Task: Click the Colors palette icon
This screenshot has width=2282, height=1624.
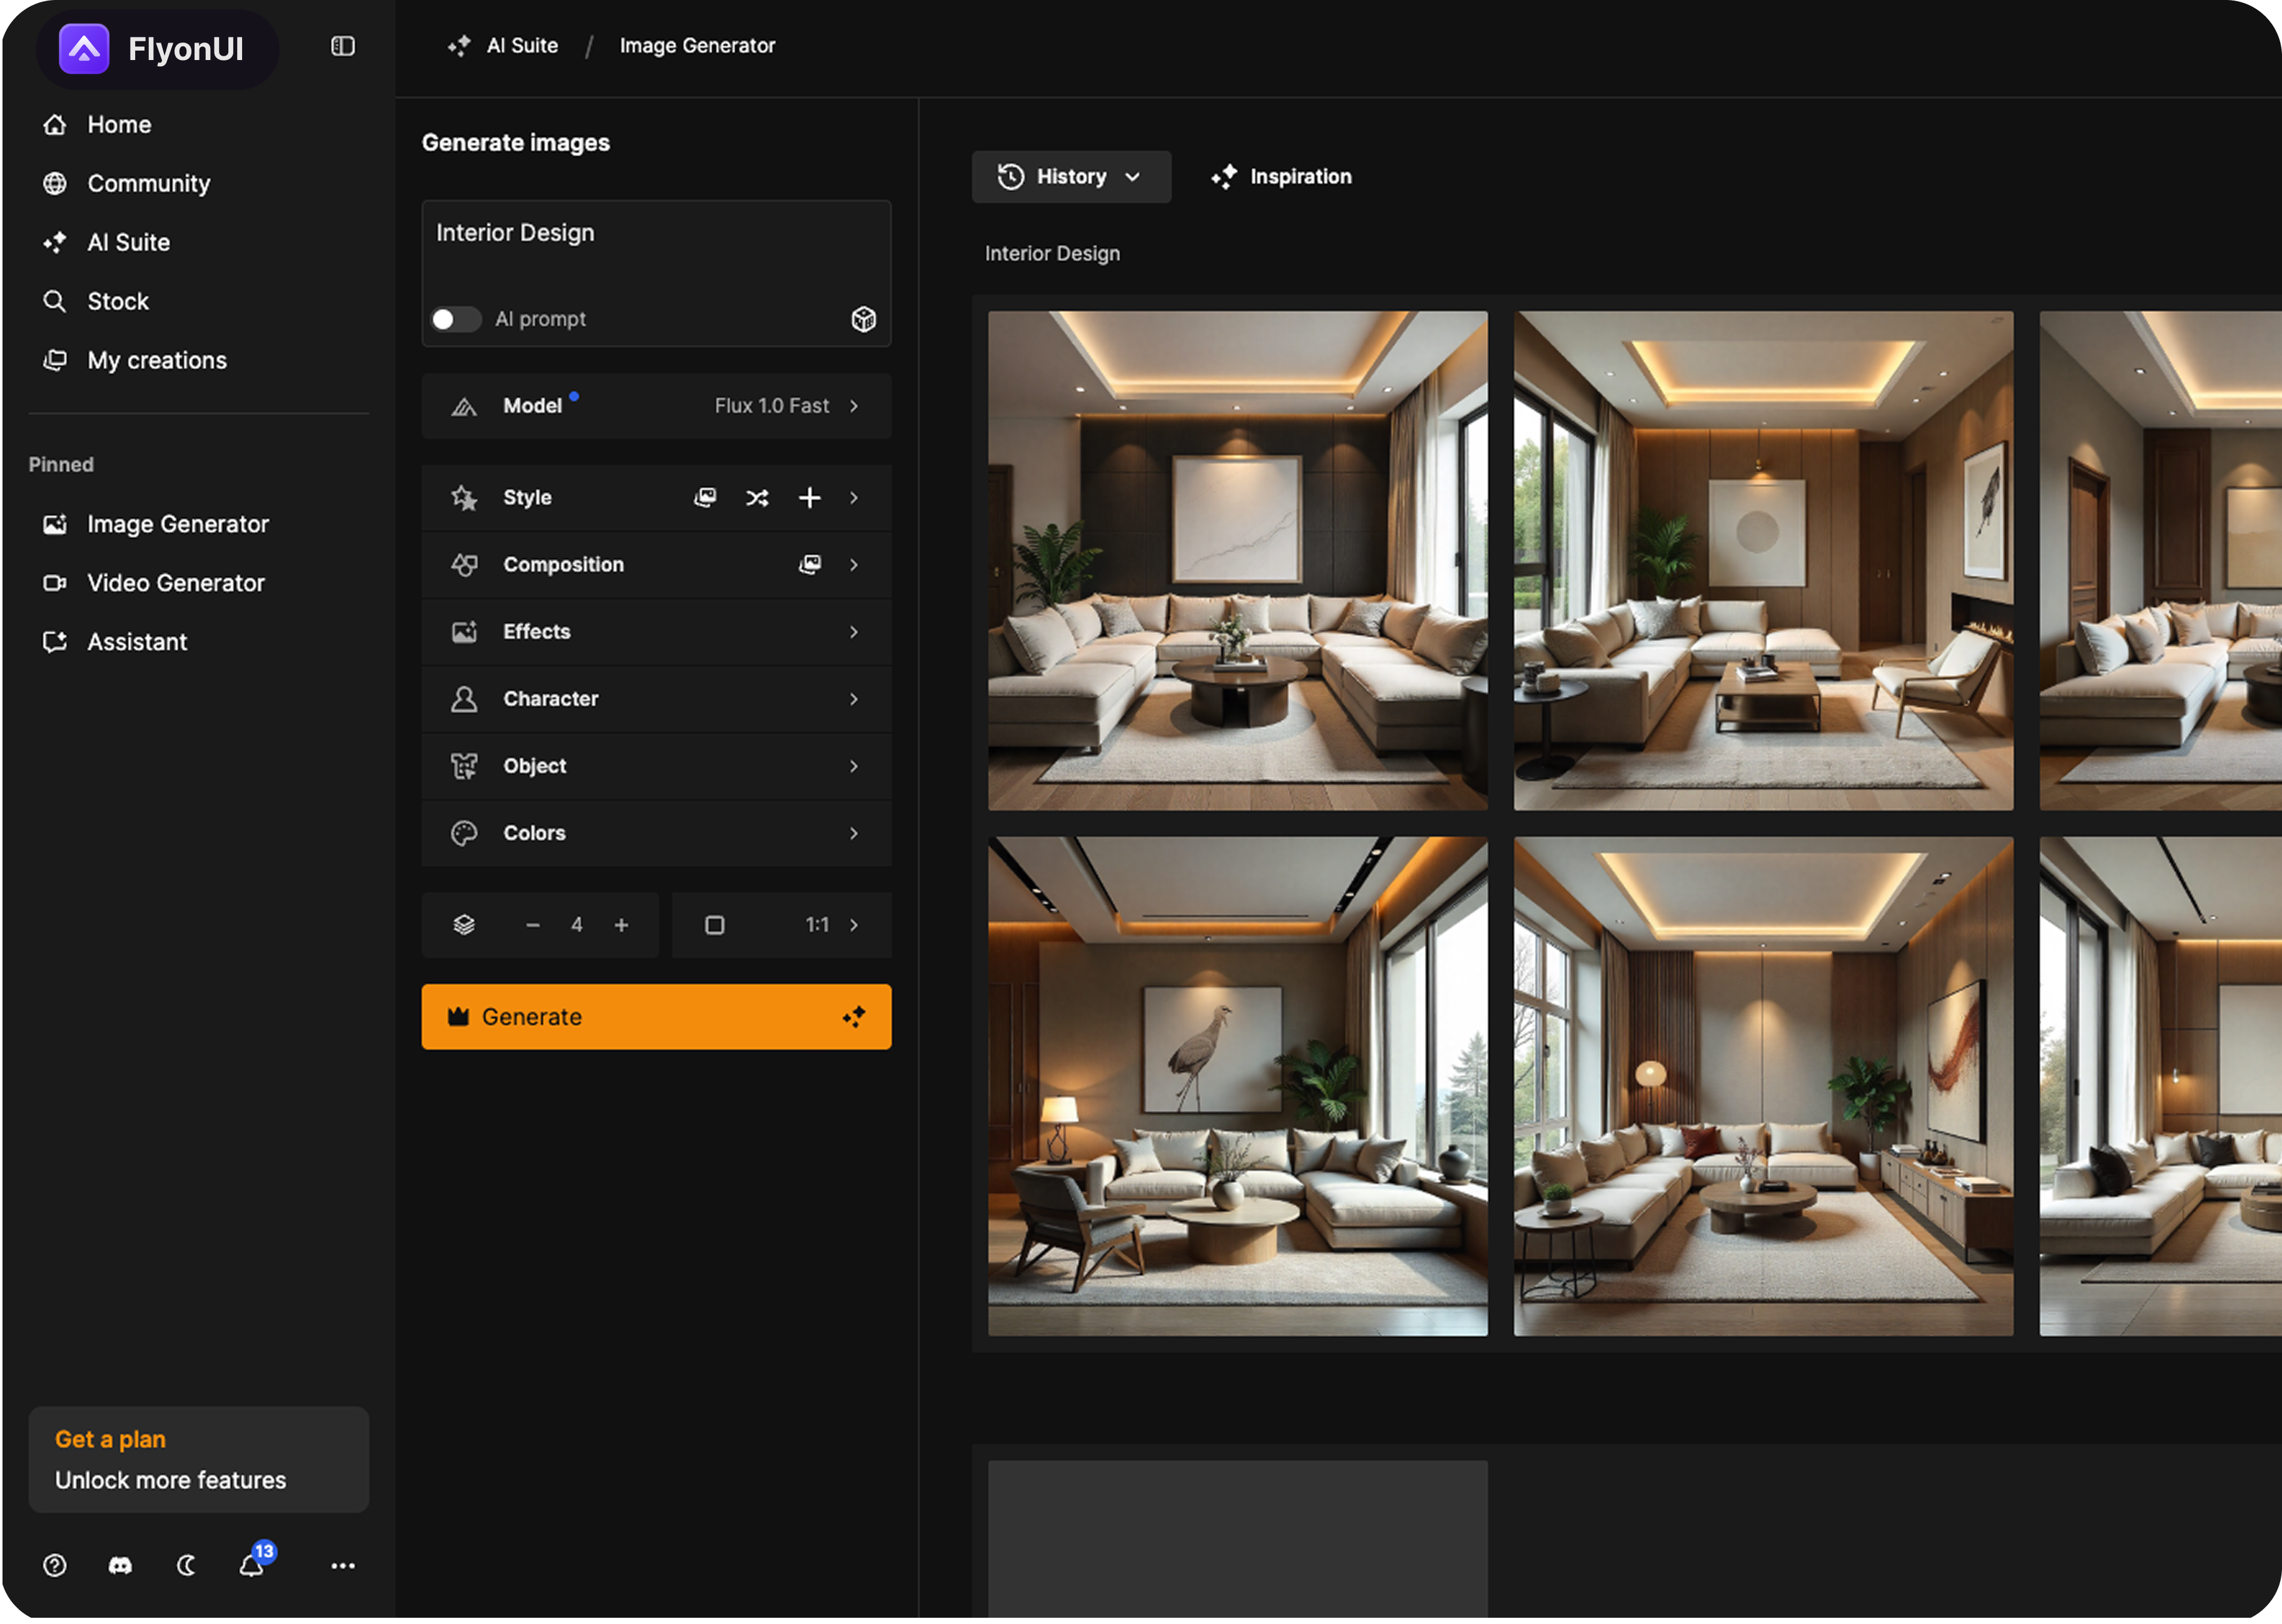Action: pos(463,833)
